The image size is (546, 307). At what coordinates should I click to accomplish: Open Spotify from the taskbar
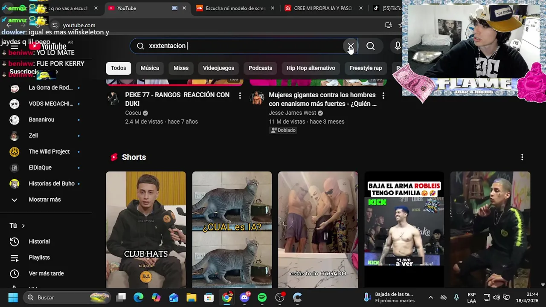click(x=262, y=297)
